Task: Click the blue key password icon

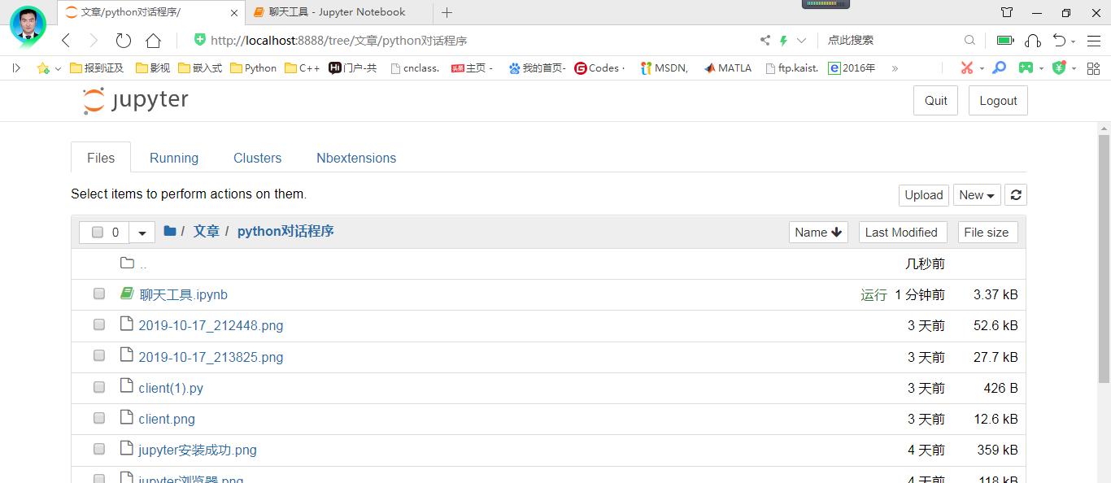Action: 1000,68
